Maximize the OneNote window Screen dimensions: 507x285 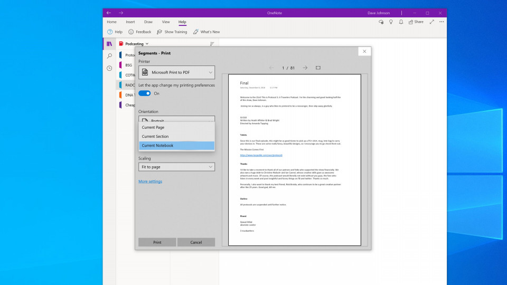[x=427, y=13]
